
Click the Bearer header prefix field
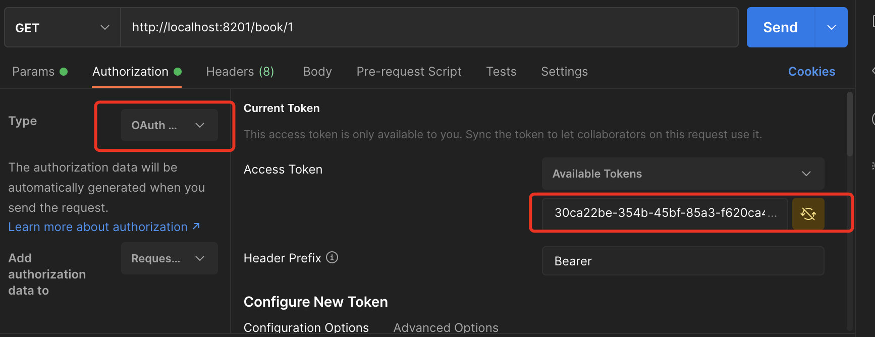683,261
